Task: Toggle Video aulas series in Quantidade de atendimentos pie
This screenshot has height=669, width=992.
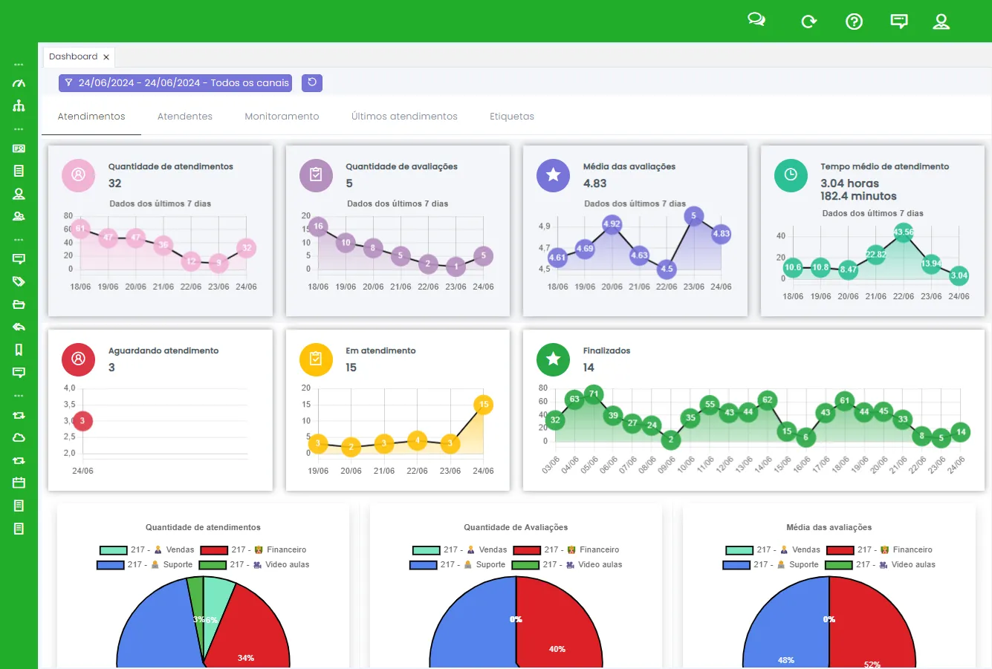Action: coord(254,565)
